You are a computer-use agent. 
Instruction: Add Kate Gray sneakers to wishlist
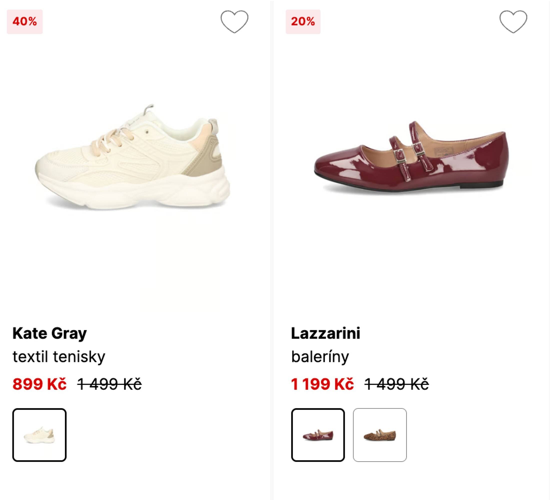(x=234, y=21)
